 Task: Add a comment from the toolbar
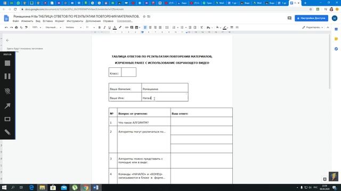point(132,28)
